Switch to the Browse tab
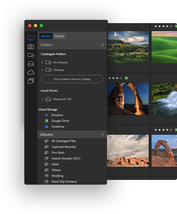This screenshot has width=177, height=214. click(46, 36)
